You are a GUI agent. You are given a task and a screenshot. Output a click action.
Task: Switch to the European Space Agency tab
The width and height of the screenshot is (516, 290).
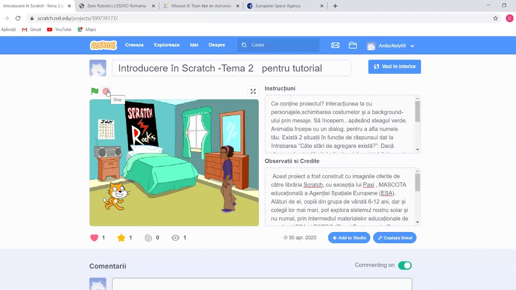coord(285,6)
